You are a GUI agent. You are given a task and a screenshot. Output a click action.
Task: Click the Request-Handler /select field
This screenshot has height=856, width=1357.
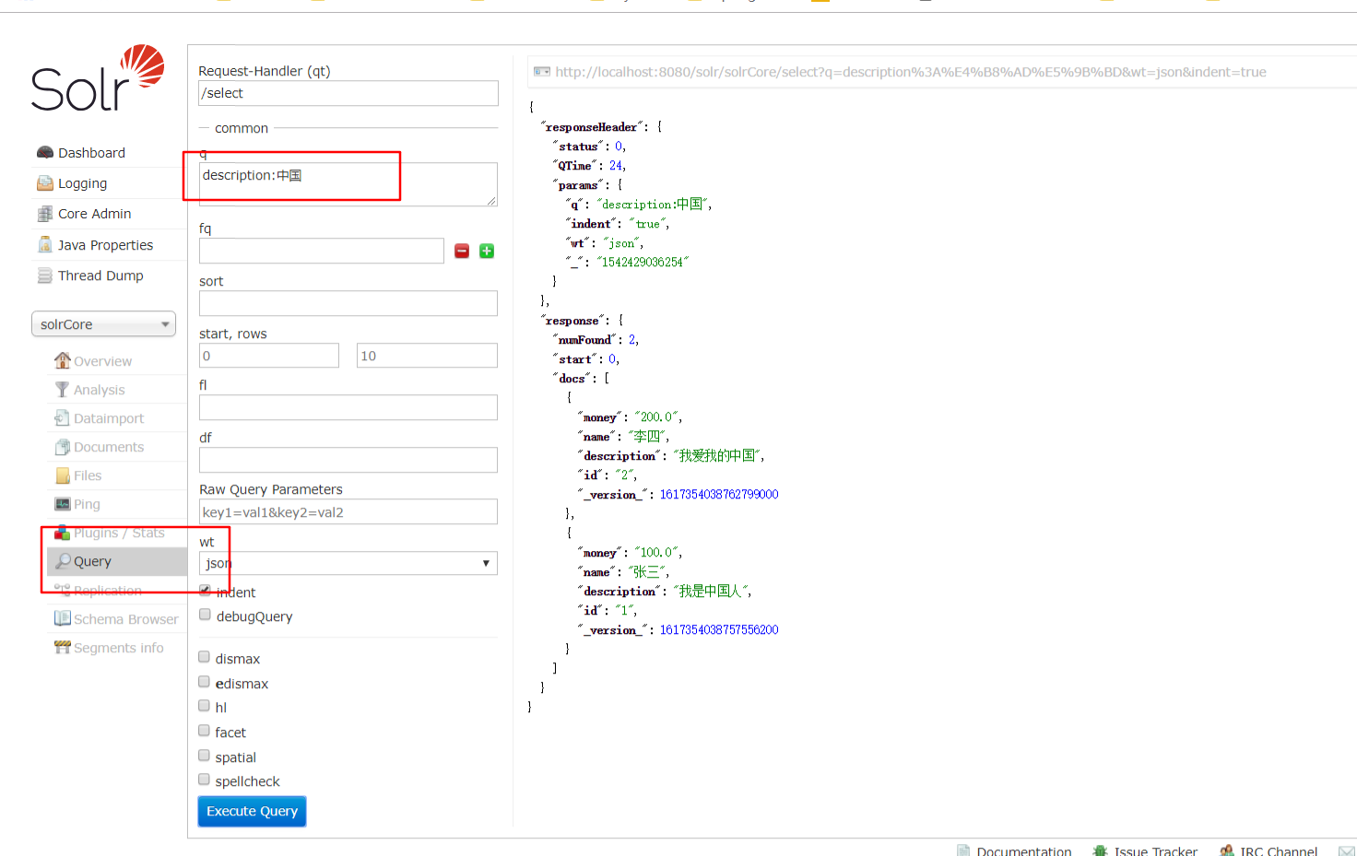coord(348,93)
